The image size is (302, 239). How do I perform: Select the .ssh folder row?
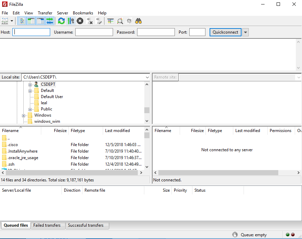pos(72,164)
